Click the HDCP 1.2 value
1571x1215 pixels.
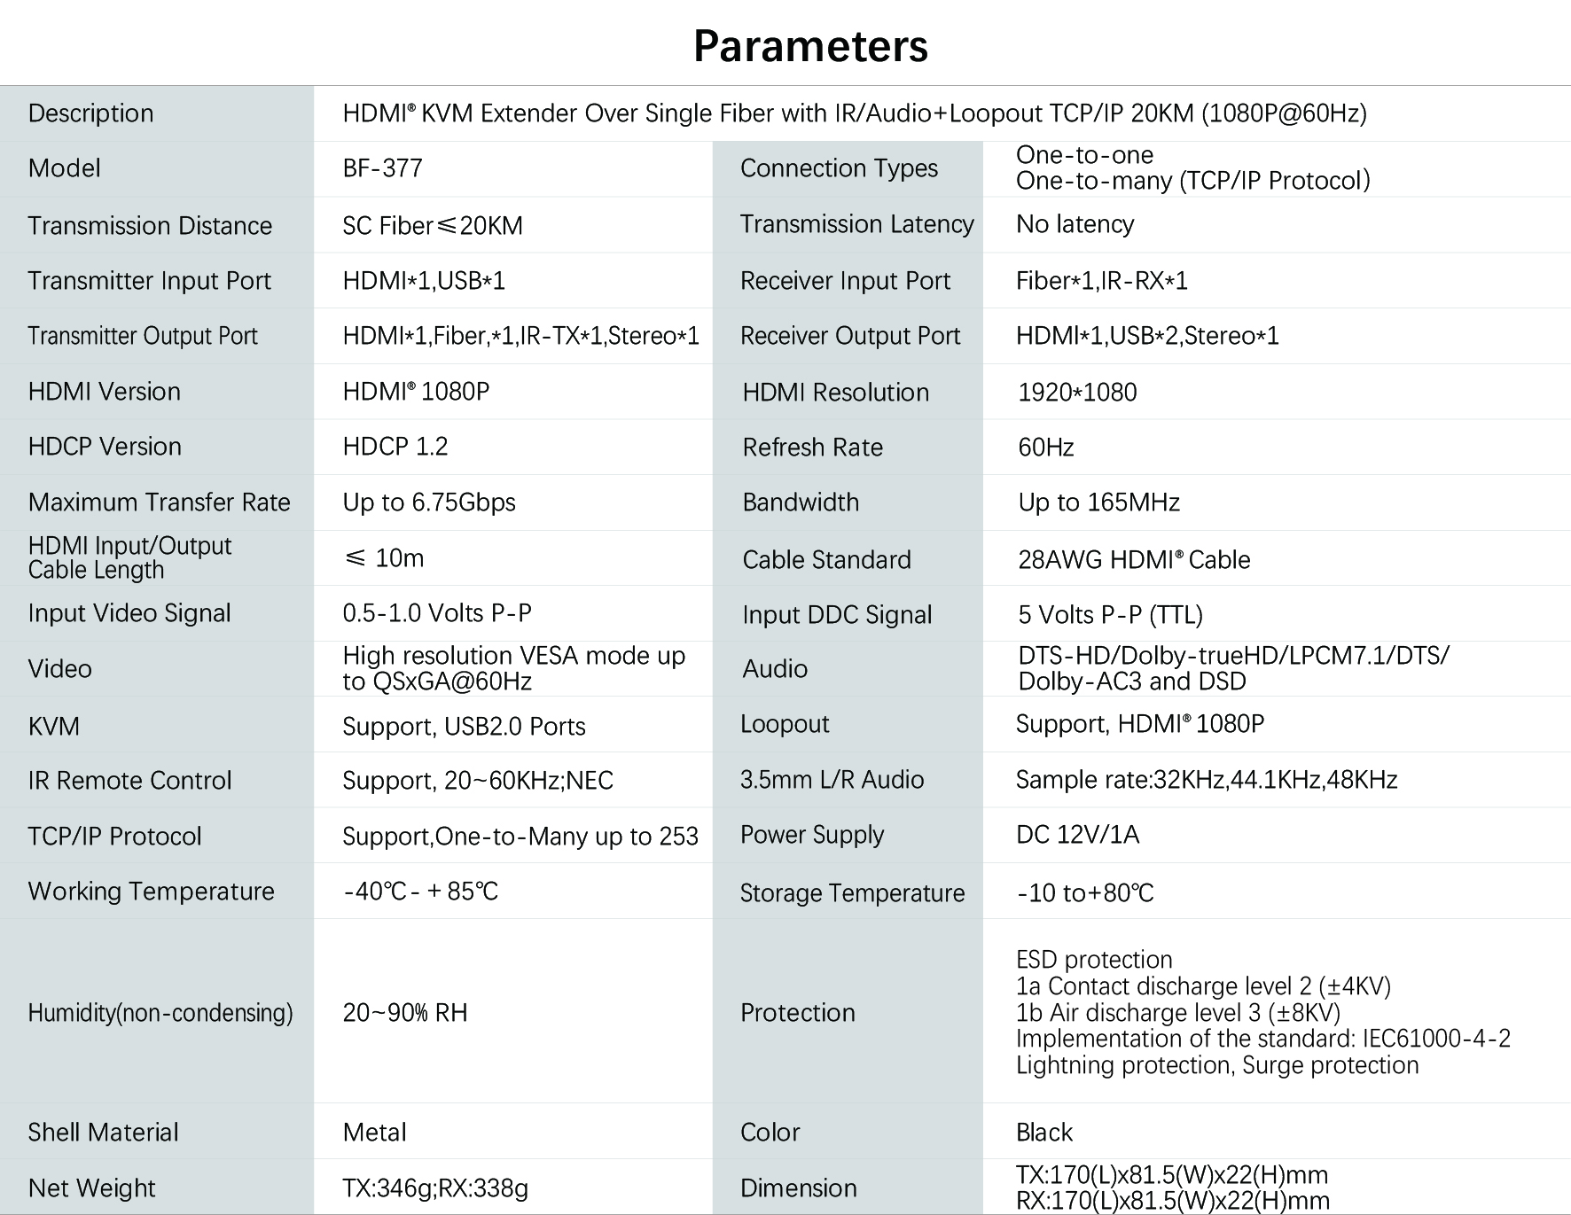tap(395, 447)
